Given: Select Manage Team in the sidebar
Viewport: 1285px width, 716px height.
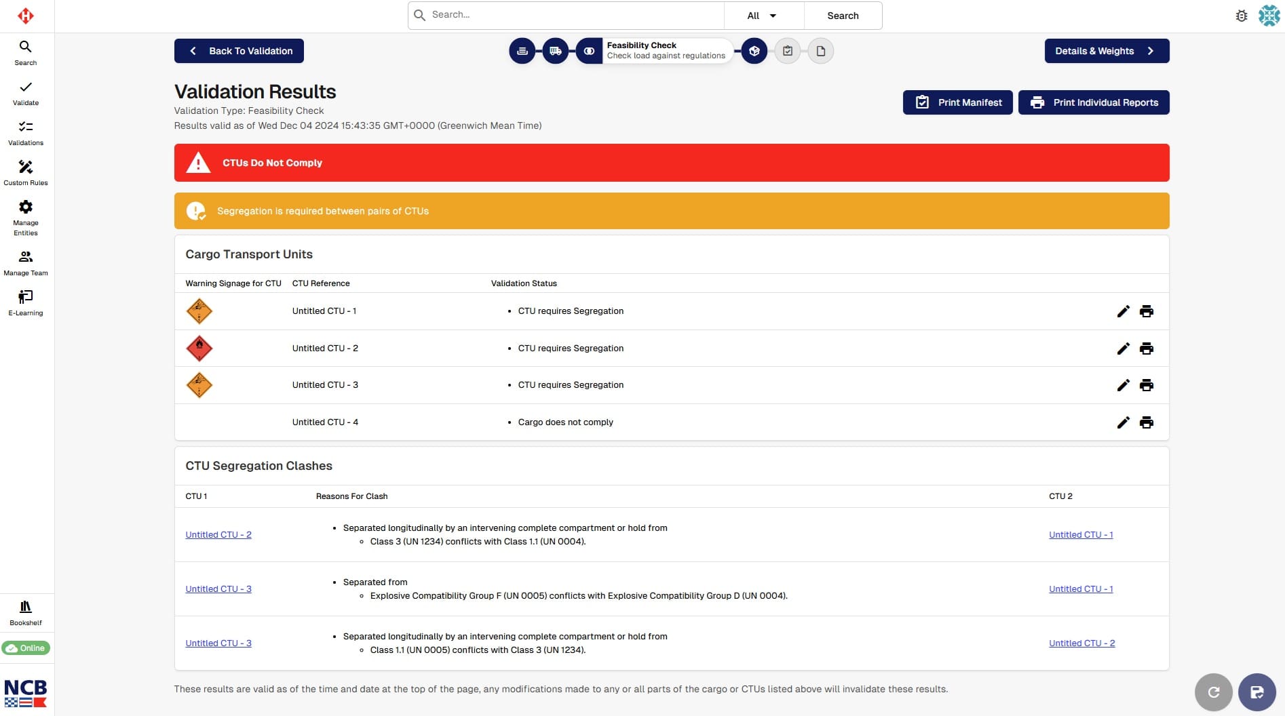Looking at the screenshot, I should (x=26, y=263).
